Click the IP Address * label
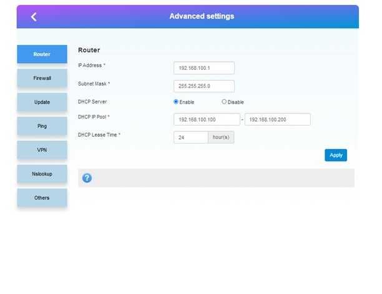 92,66
